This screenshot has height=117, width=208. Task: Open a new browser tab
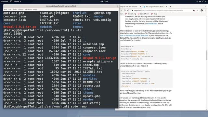pyautogui.click(x=171, y=6)
